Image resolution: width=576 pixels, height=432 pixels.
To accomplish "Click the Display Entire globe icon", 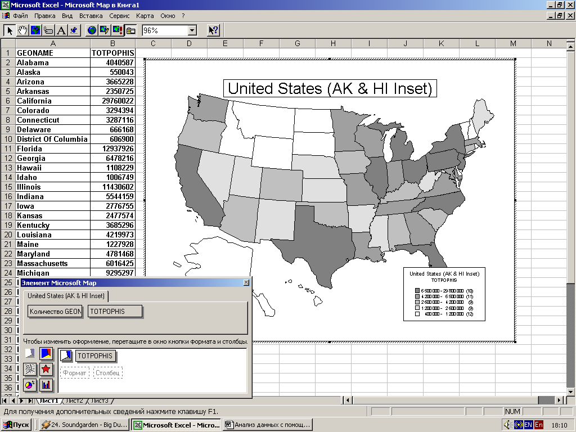I will [x=92, y=30].
